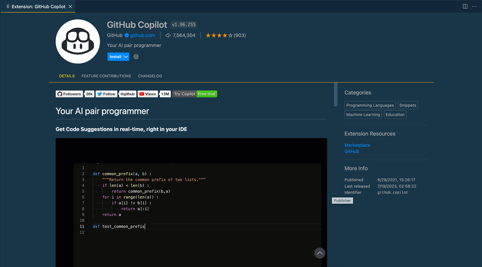Click the split editor icon
482x267 pixels.
coord(465,6)
